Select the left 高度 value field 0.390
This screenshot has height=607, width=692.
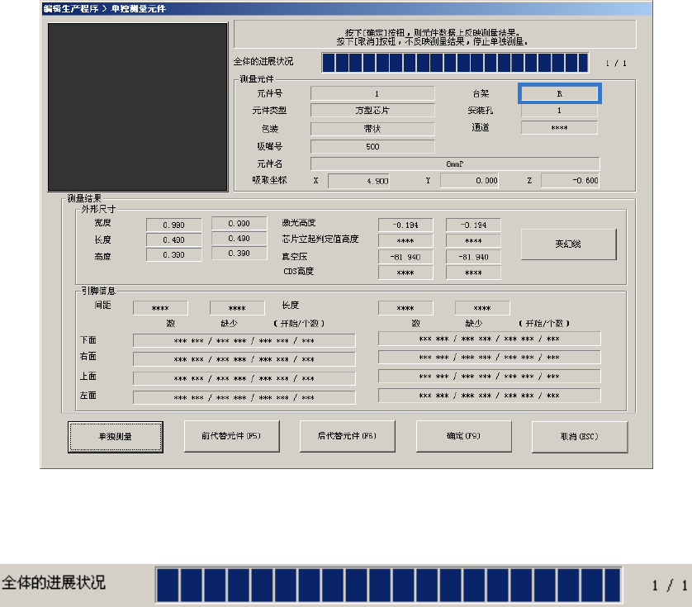coord(174,254)
